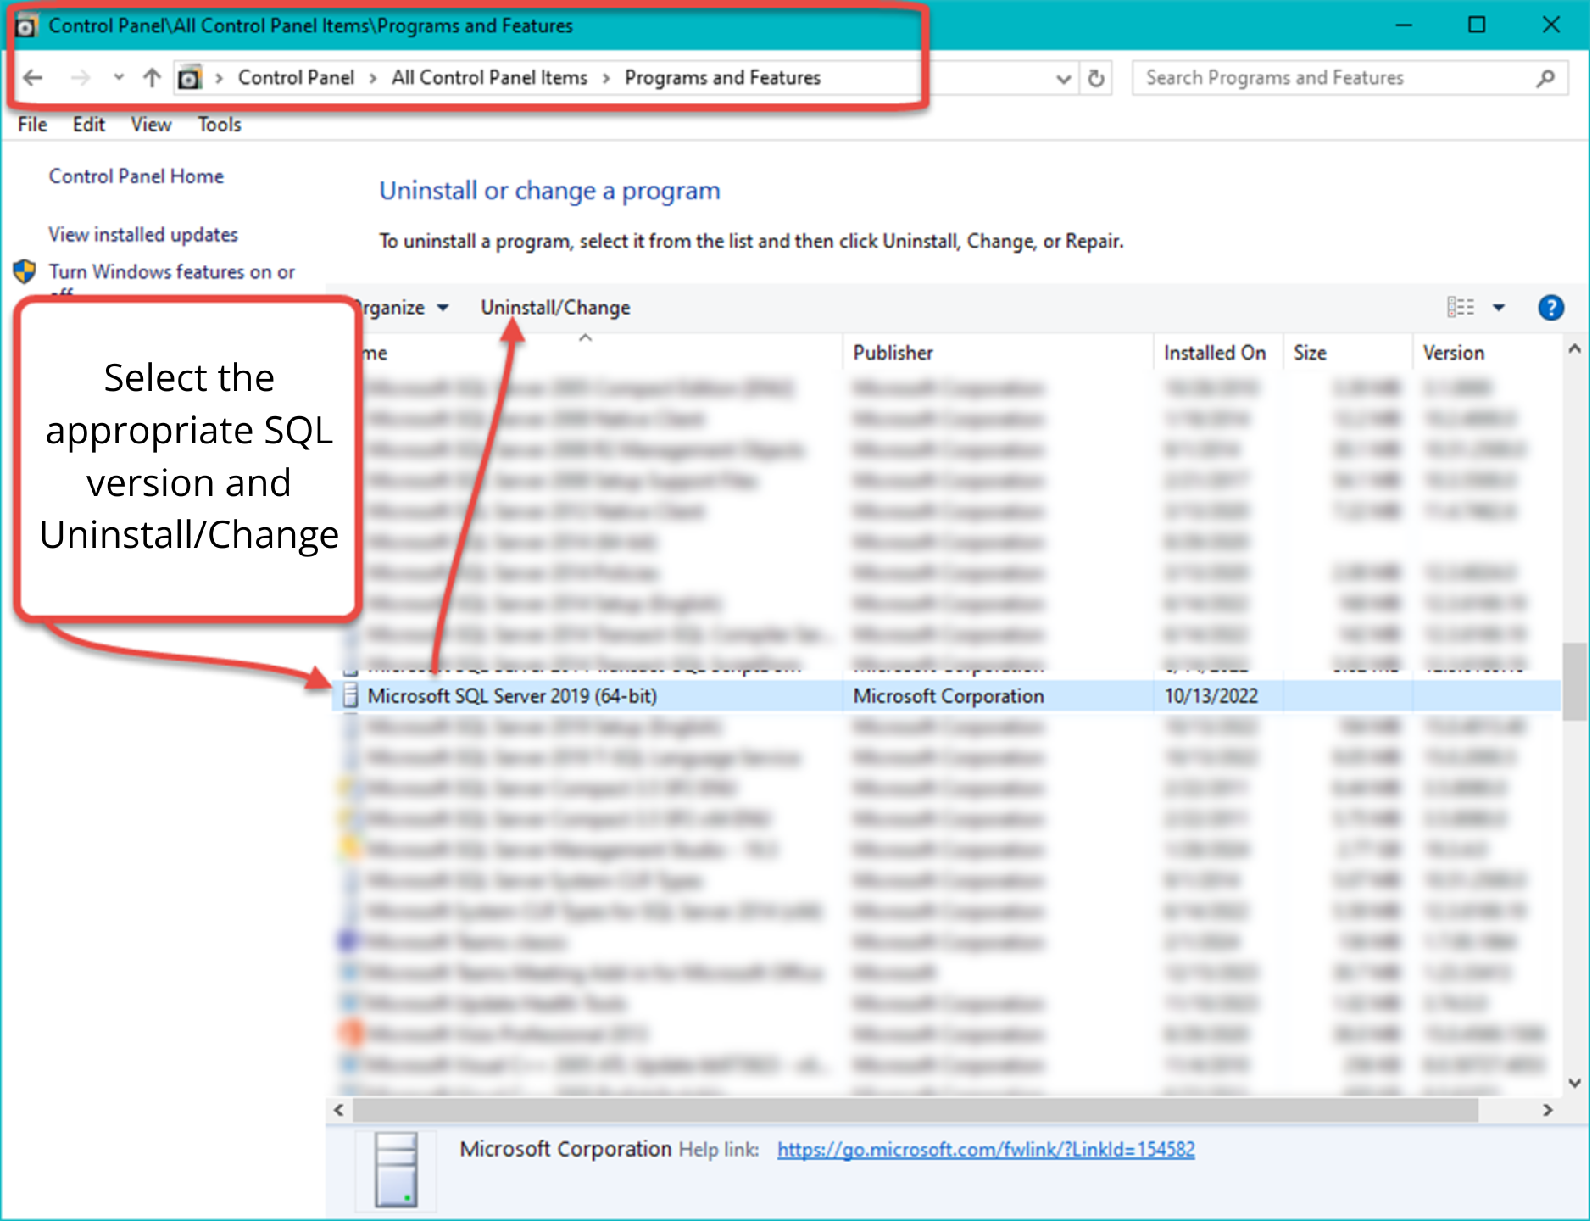The height and width of the screenshot is (1221, 1592).
Task: Open the go.microsoft.com help link
Action: (985, 1149)
